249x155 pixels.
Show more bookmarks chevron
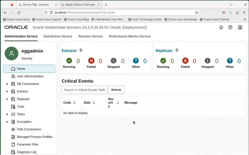click(x=245, y=19)
